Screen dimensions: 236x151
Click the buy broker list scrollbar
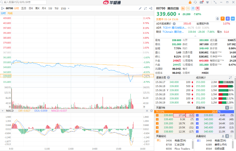click(193, 145)
